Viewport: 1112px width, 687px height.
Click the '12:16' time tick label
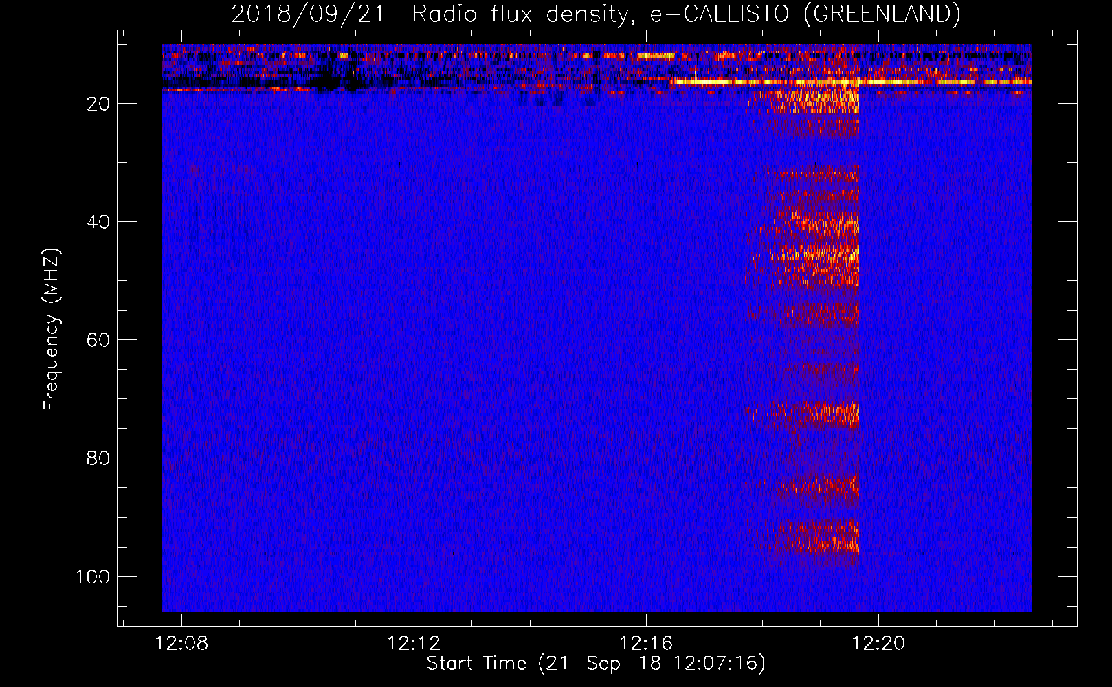[646, 644]
